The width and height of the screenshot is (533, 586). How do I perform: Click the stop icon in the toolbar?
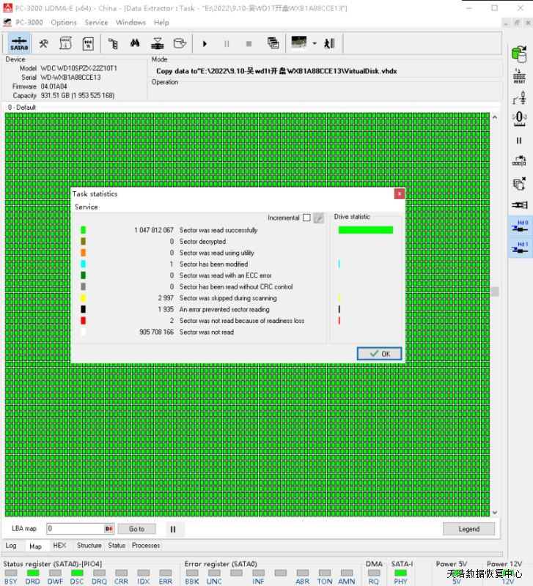click(x=249, y=43)
